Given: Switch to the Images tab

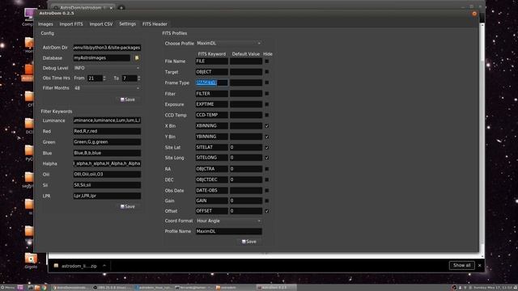Looking at the screenshot, I should [x=45, y=24].
